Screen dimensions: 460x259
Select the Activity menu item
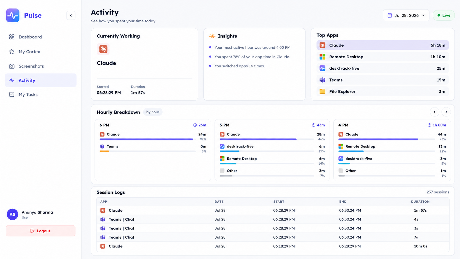[41, 80]
